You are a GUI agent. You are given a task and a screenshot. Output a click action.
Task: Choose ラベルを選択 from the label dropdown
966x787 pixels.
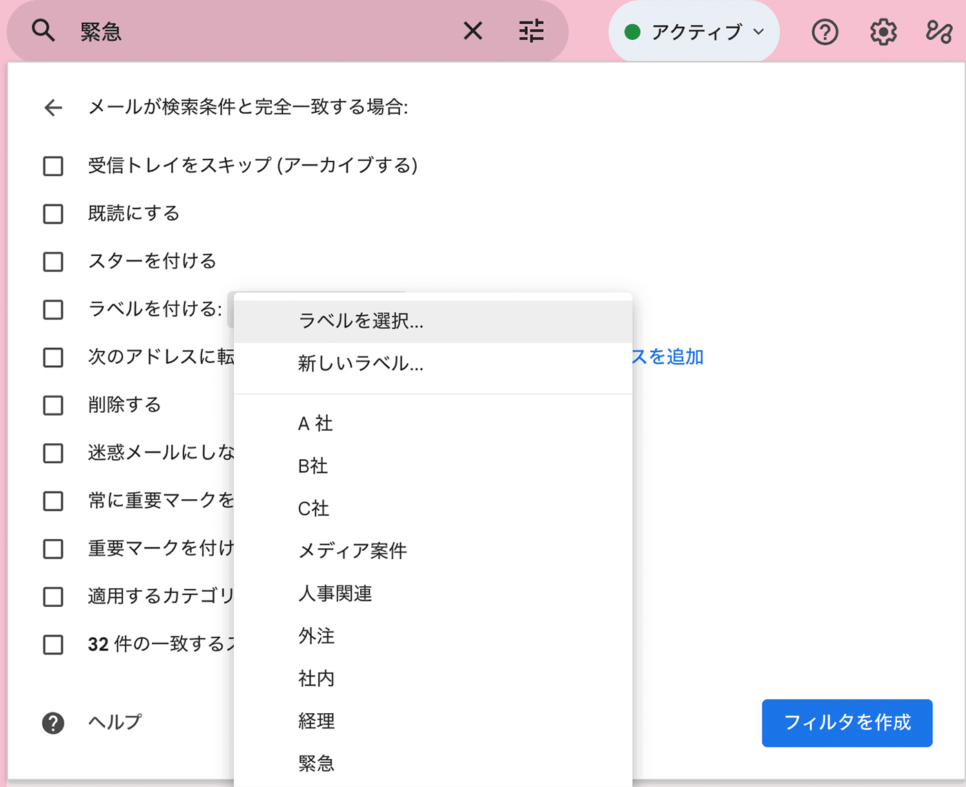360,321
